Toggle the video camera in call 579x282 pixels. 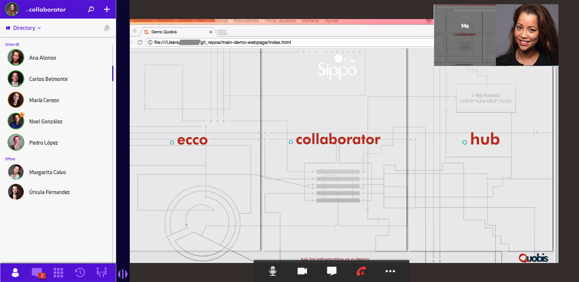[x=302, y=271]
